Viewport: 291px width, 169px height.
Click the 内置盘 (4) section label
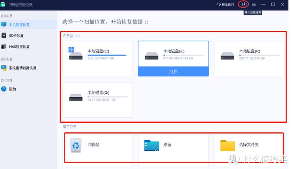click(x=71, y=35)
